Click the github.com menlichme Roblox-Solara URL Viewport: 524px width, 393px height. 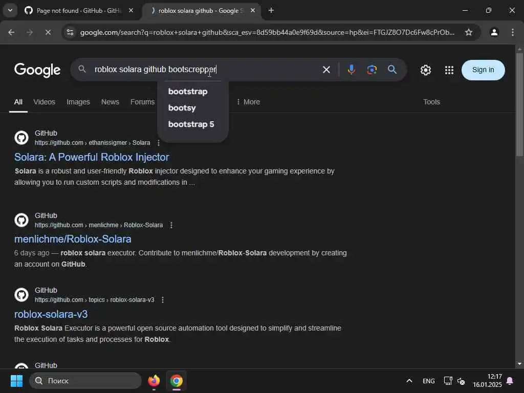[x=99, y=225]
